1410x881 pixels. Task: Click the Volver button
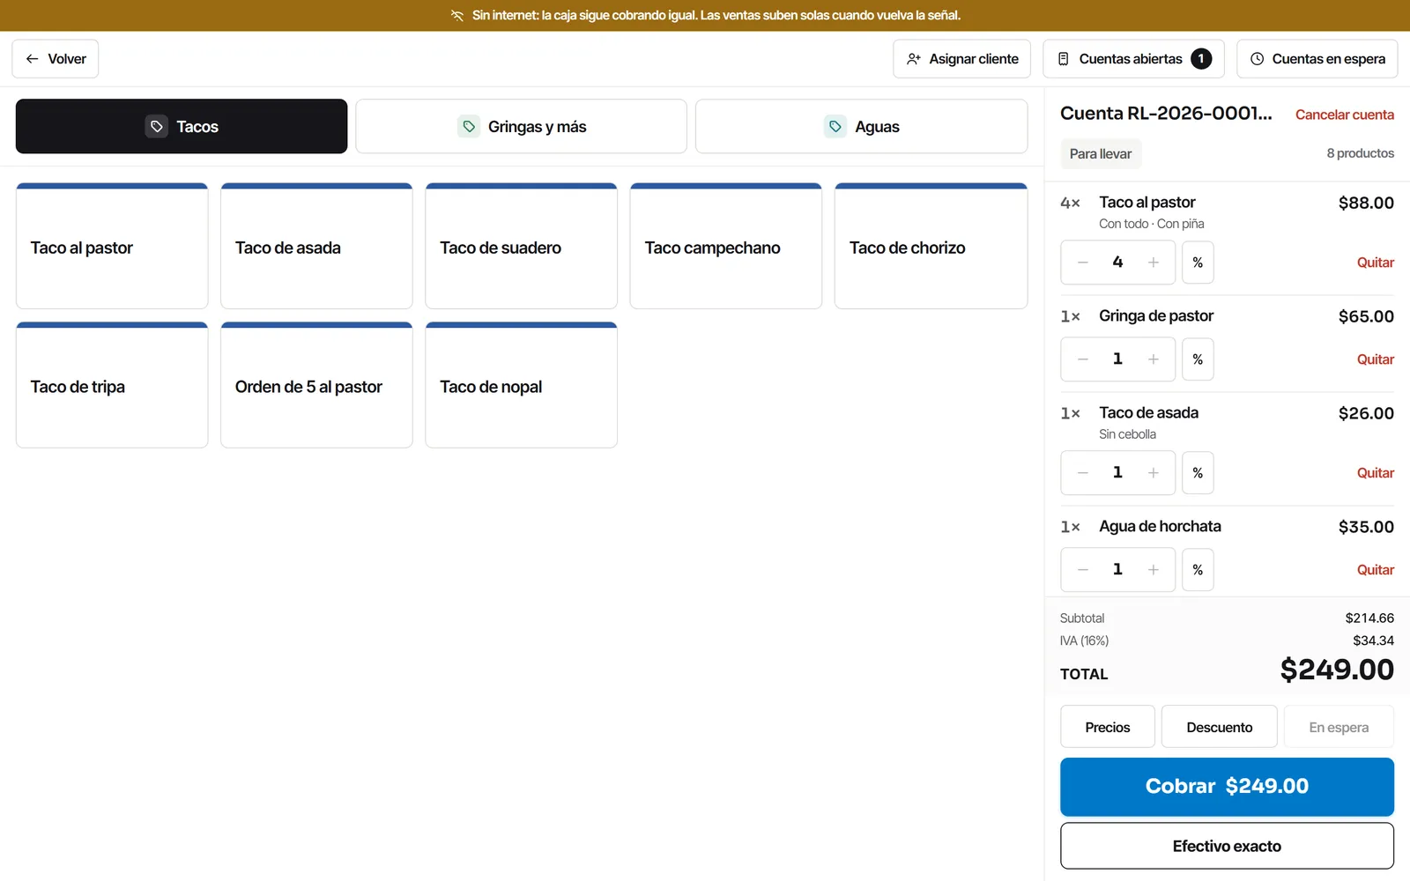pyautogui.click(x=56, y=59)
